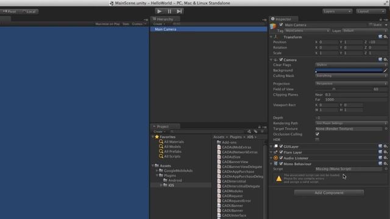This screenshot has height=219, width=390.
Task: Open the Transform component help icon
Action: [380, 36]
